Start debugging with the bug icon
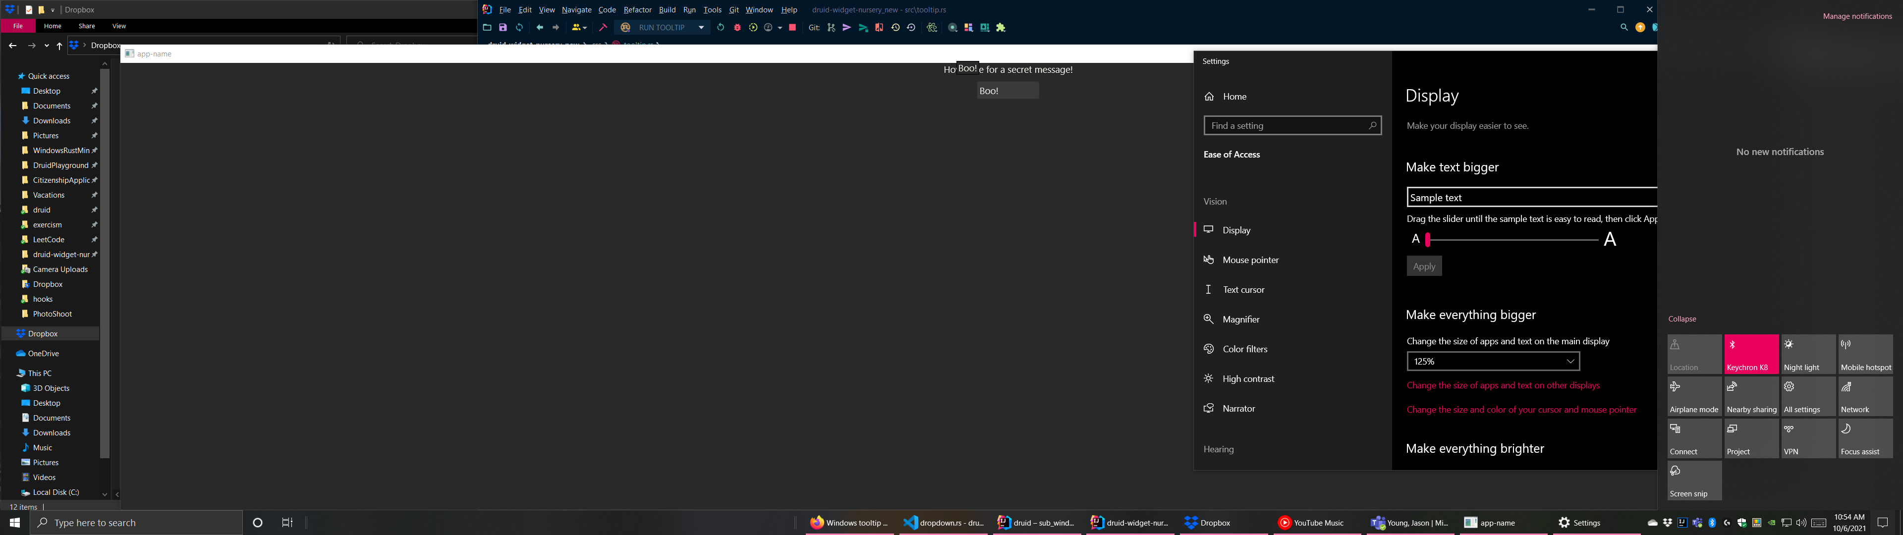This screenshot has height=535, width=1903. coord(736,27)
